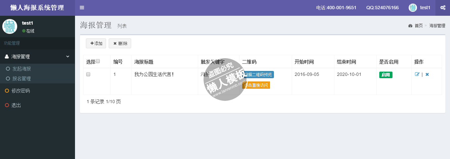
Task: Click the start date 2016-09-05
Action: coord(307,74)
